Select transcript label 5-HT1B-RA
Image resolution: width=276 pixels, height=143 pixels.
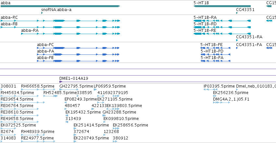click(x=205, y=18)
